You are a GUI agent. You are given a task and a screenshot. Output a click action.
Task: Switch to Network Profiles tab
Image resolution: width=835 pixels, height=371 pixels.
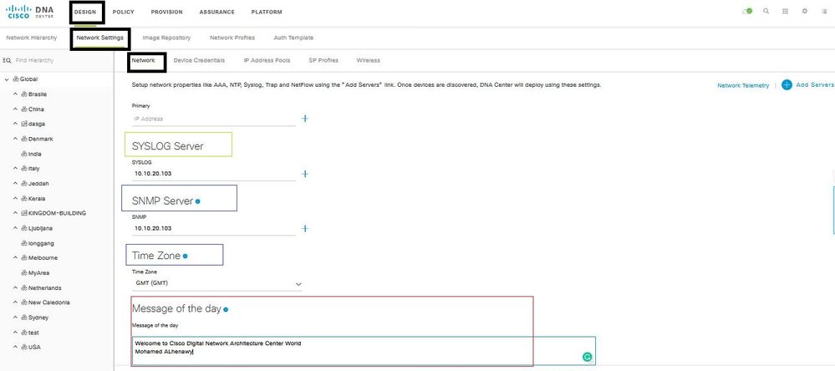pyautogui.click(x=232, y=38)
